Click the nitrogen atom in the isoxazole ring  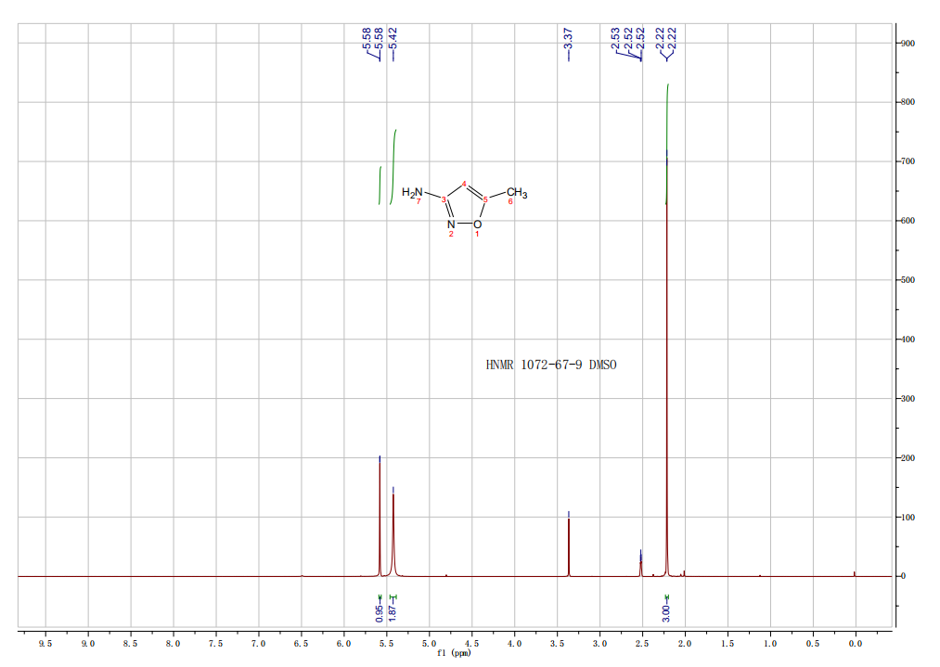tap(451, 223)
